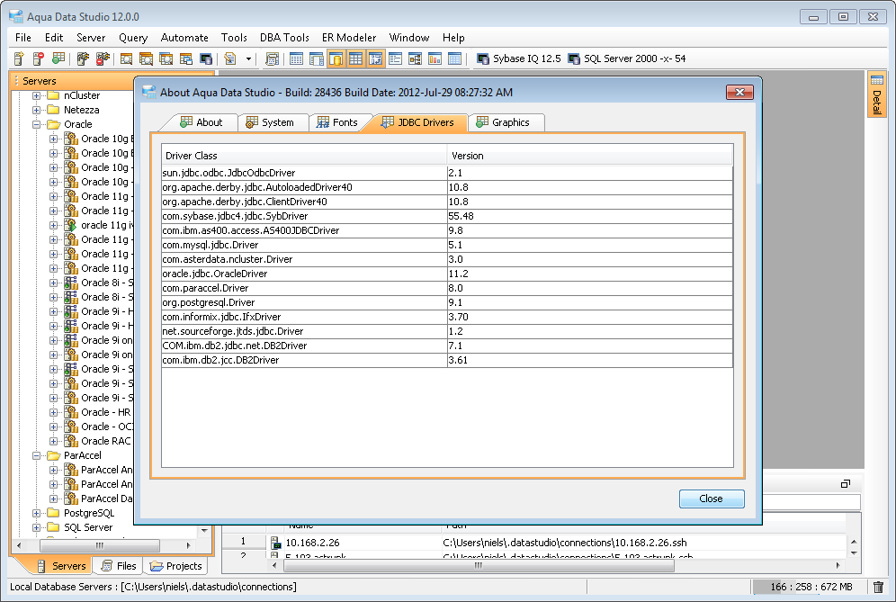Collapse the Oracle folder node

[x=37, y=124]
